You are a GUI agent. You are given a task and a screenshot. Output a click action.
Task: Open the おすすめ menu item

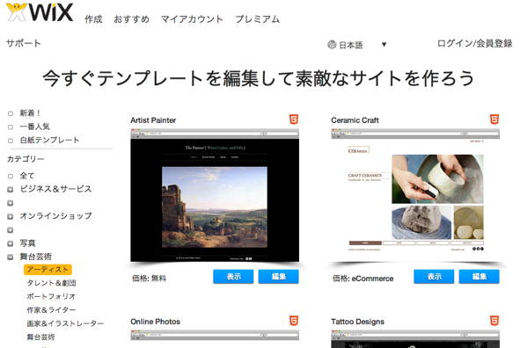coord(132,19)
